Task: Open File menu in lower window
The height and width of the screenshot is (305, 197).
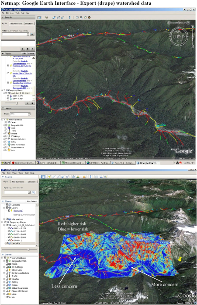Action: [x=3, y=173]
